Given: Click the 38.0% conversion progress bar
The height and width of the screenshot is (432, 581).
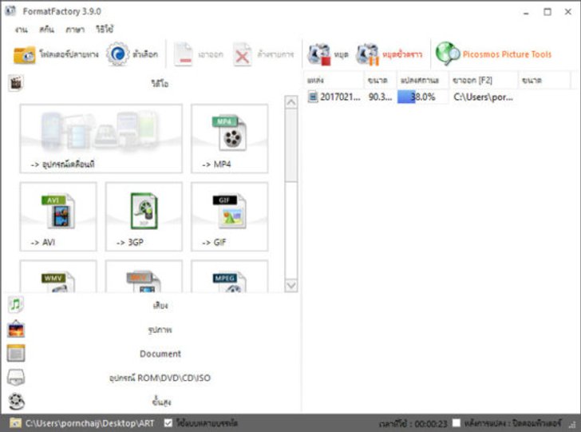Looking at the screenshot, I should pyautogui.click(x=422, y=97).
